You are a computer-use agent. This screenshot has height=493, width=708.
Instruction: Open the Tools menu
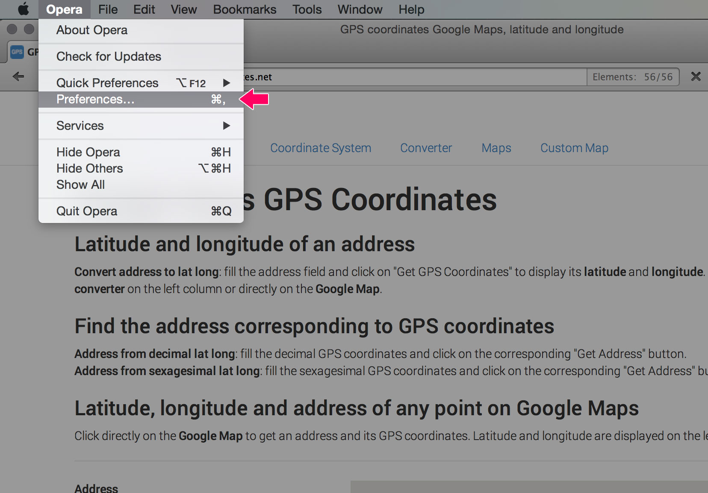coord(307,9)
